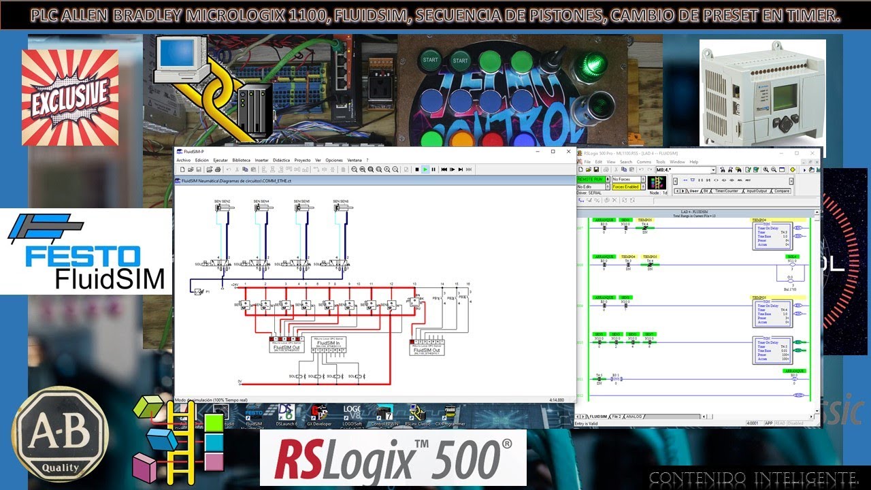Click the New icon in RSLogix toolbar

click(581, 169)
